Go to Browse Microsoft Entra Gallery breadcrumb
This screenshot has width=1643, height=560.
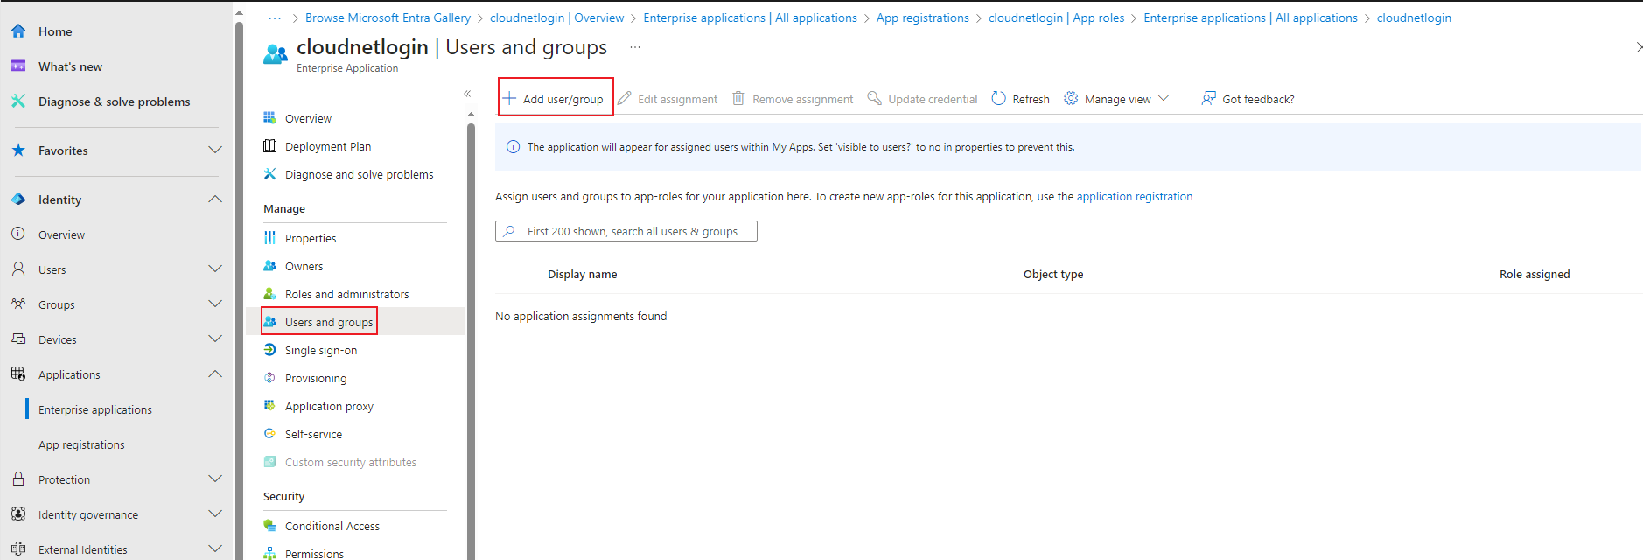[x=388, y=17]
